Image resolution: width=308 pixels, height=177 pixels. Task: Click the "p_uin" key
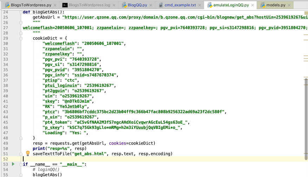[52, 117]
